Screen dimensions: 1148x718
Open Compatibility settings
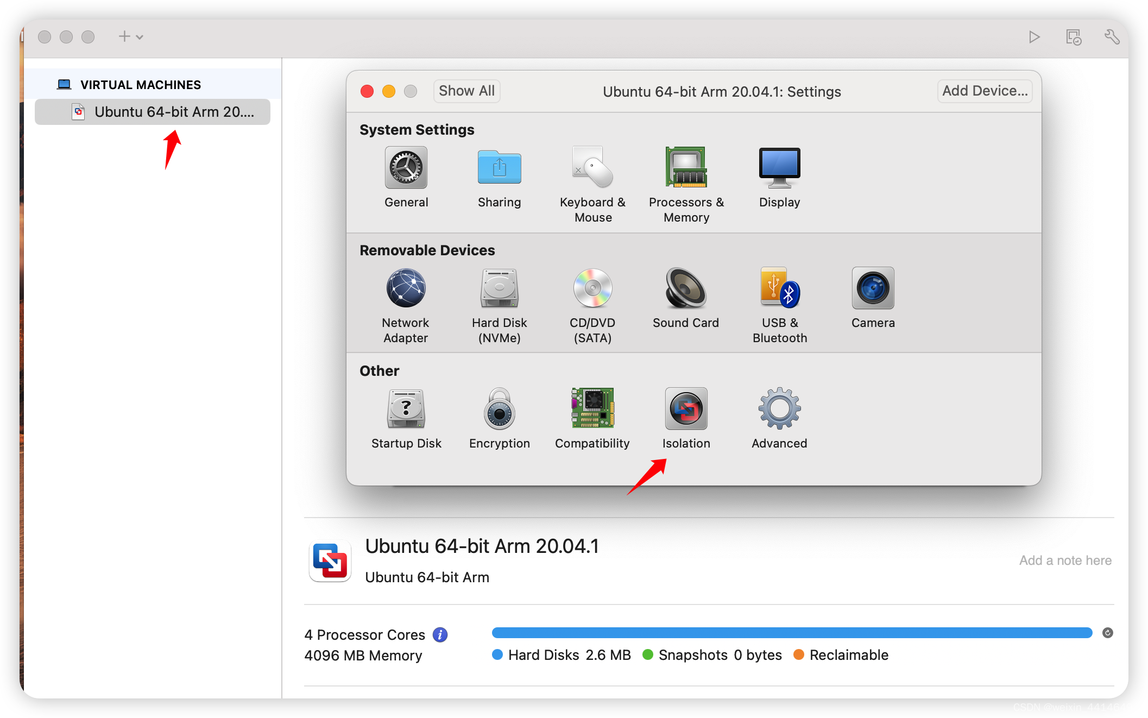coord(592,419)
